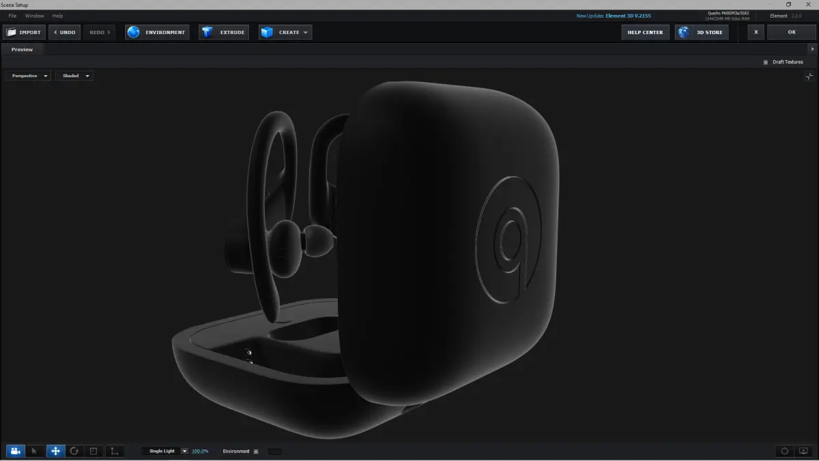Viewport: 819px width, 461px height.
Task: Open the Help Center
Action: pyautogui.click(x=645, y=32)
